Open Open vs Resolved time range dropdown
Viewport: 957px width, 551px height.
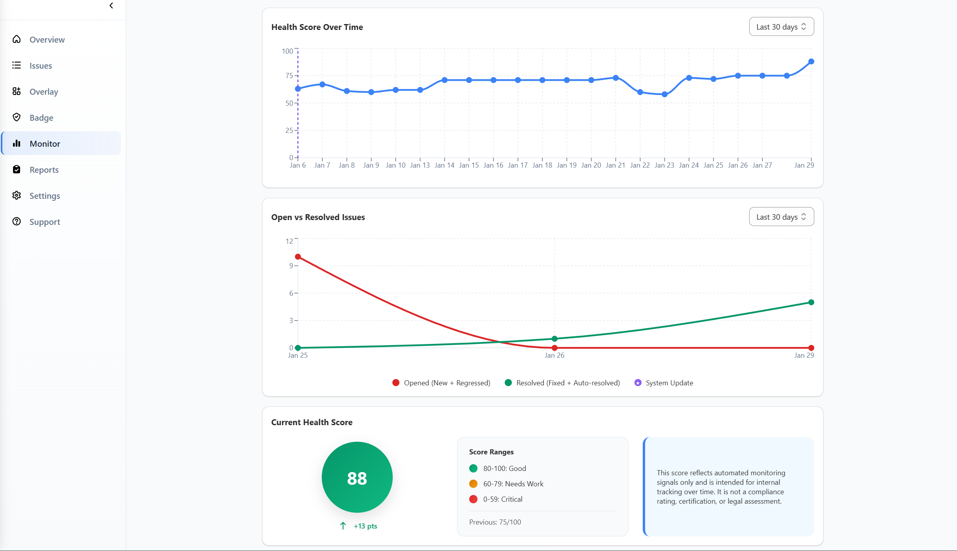coord(781,217)
